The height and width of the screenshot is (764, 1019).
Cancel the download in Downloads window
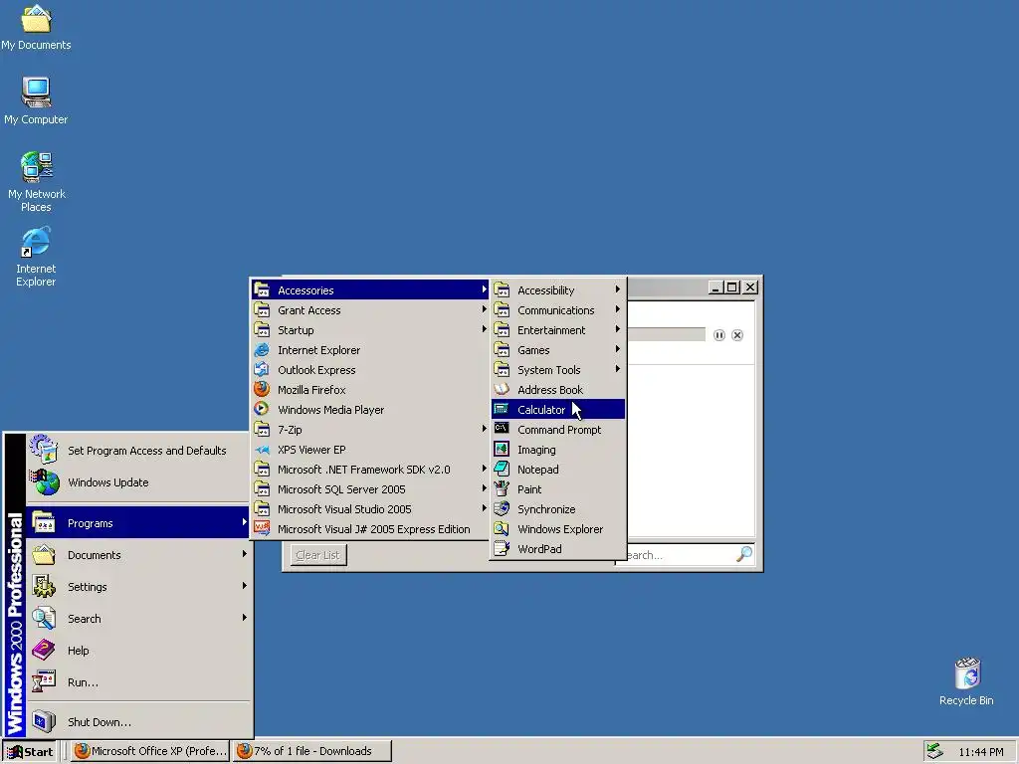pyautogui.click(x=737, y=335)
